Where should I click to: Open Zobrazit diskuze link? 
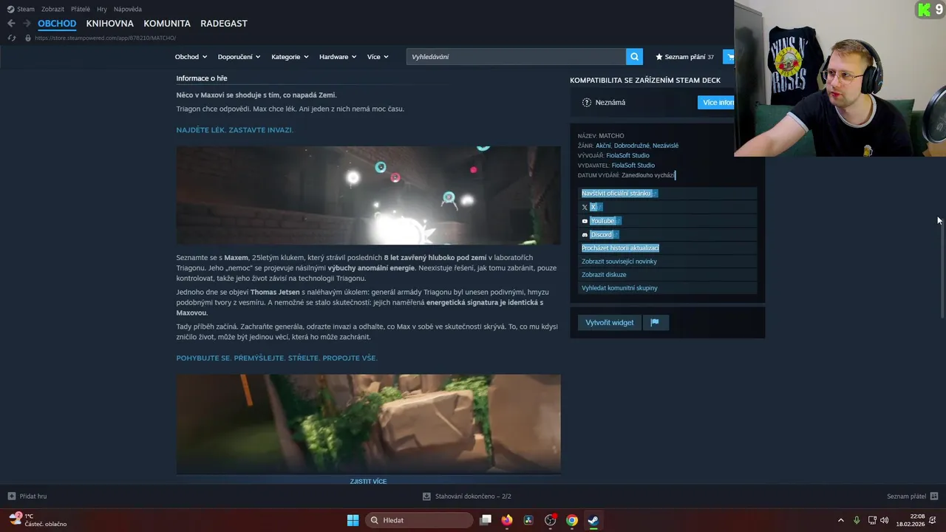click(x=604, y=275)
